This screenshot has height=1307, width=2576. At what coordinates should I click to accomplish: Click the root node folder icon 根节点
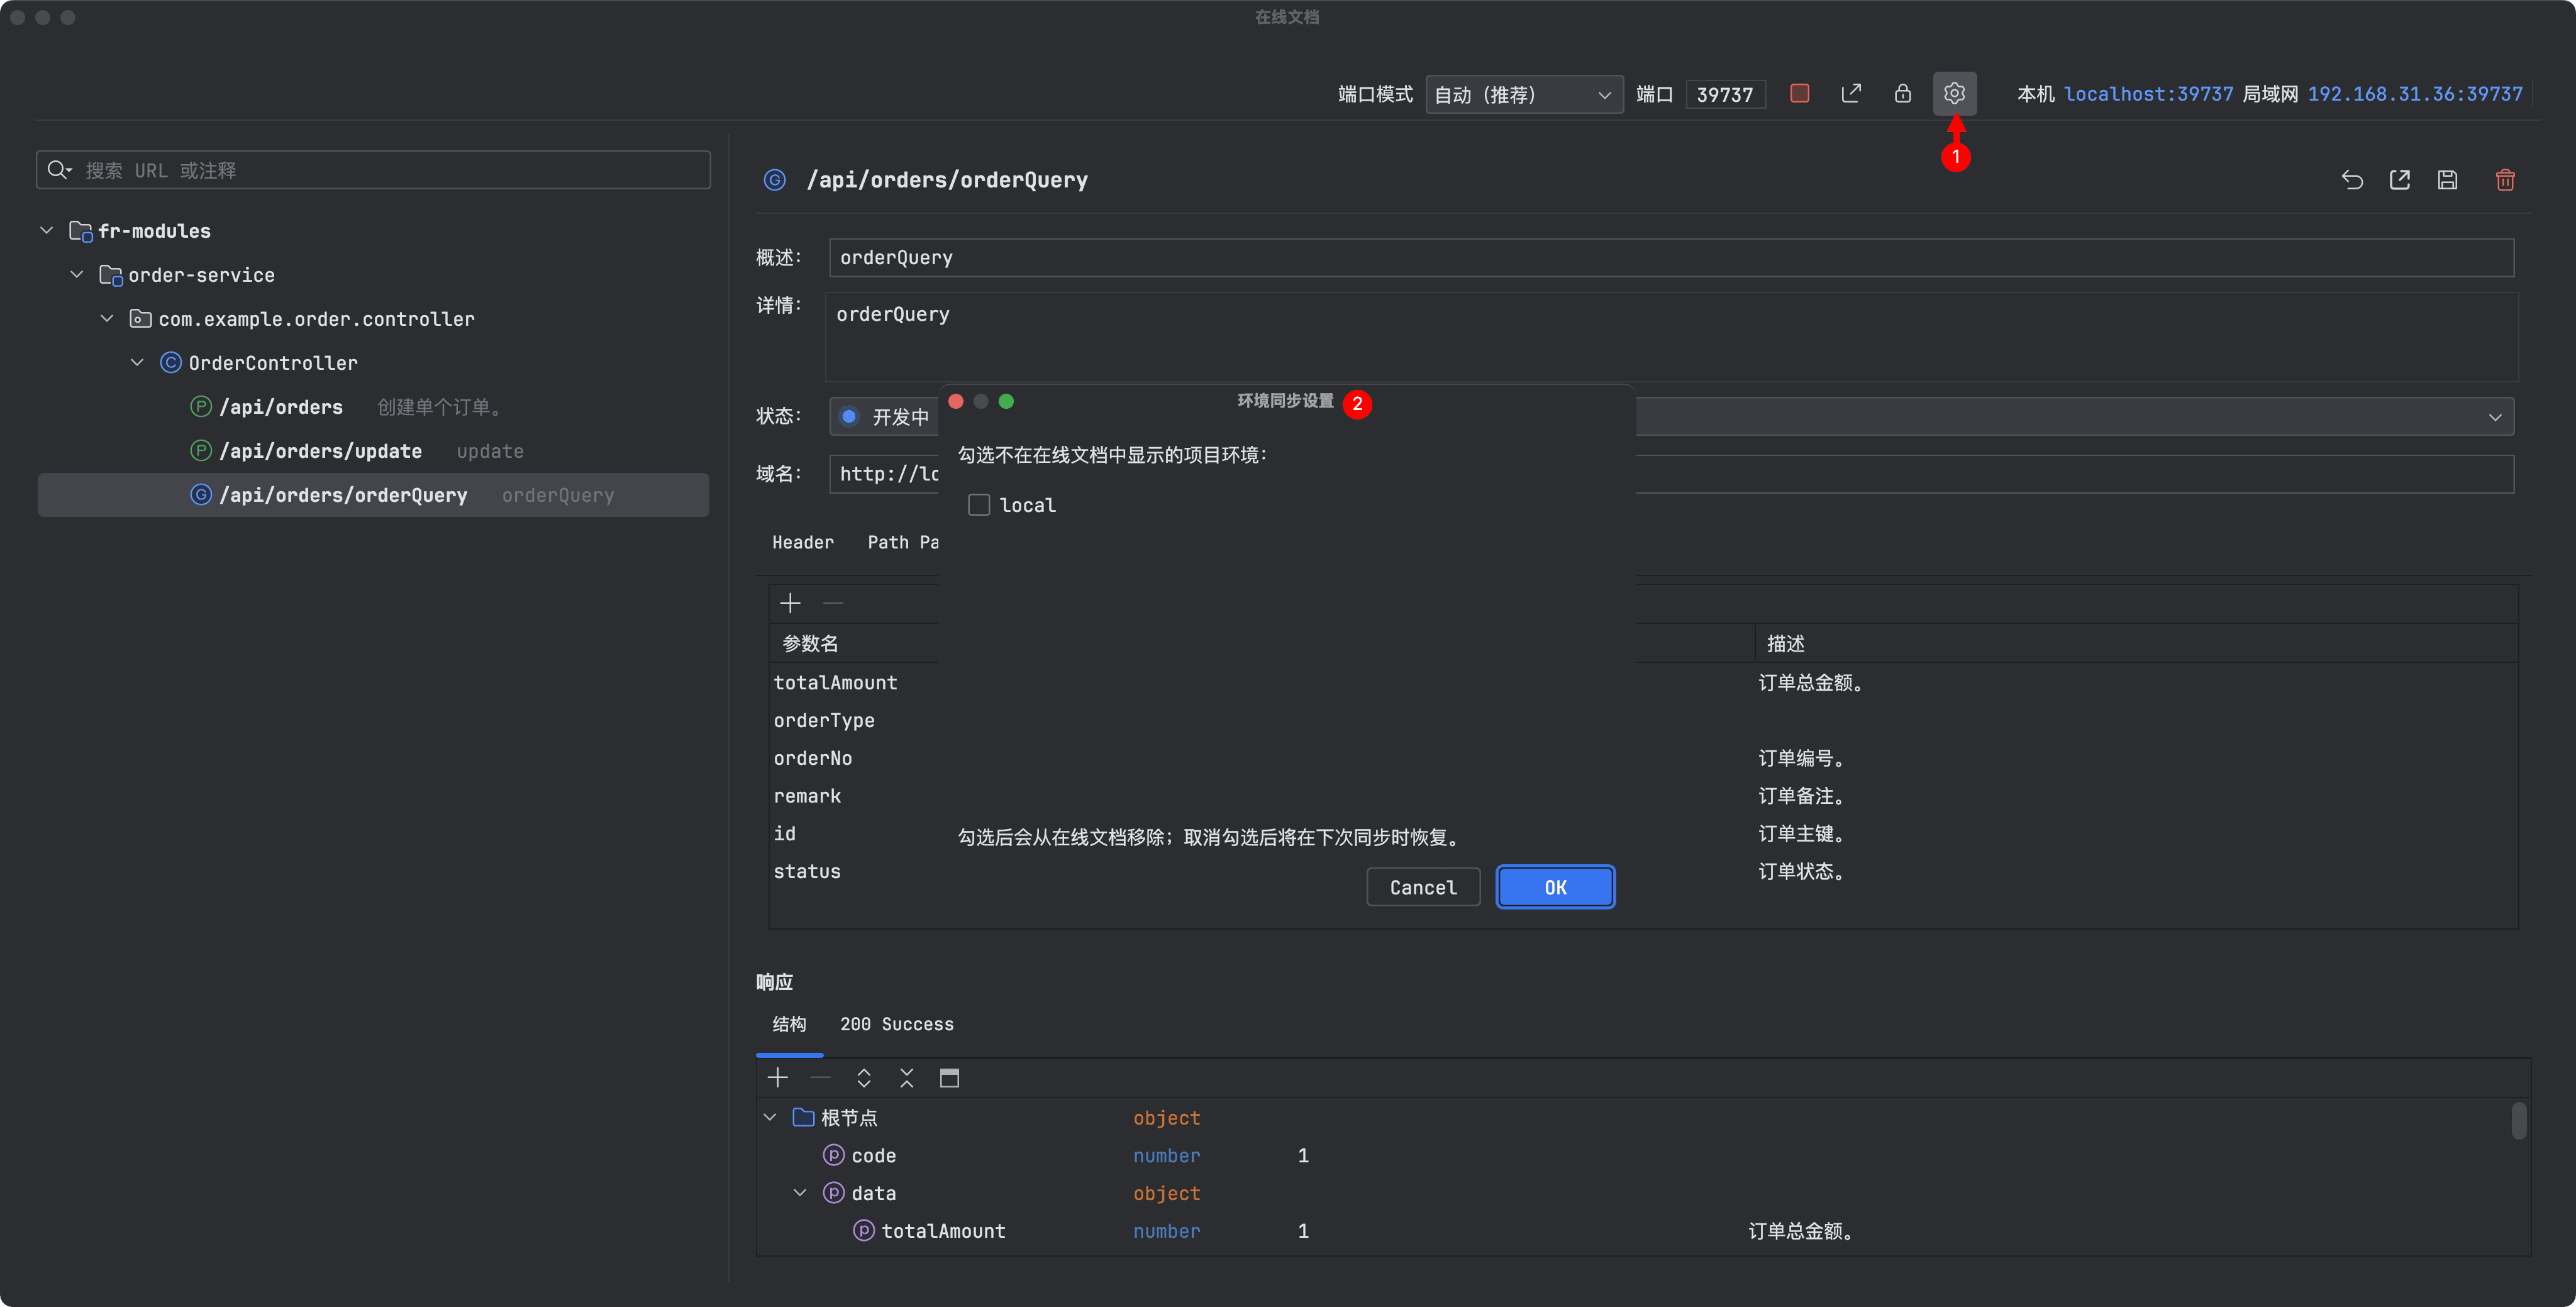point(803,1117)
